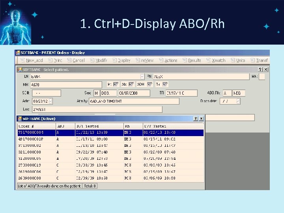Open help in SOFTBANK (Active) window
This screenshot has width=284, height=213.
[195, 119]
